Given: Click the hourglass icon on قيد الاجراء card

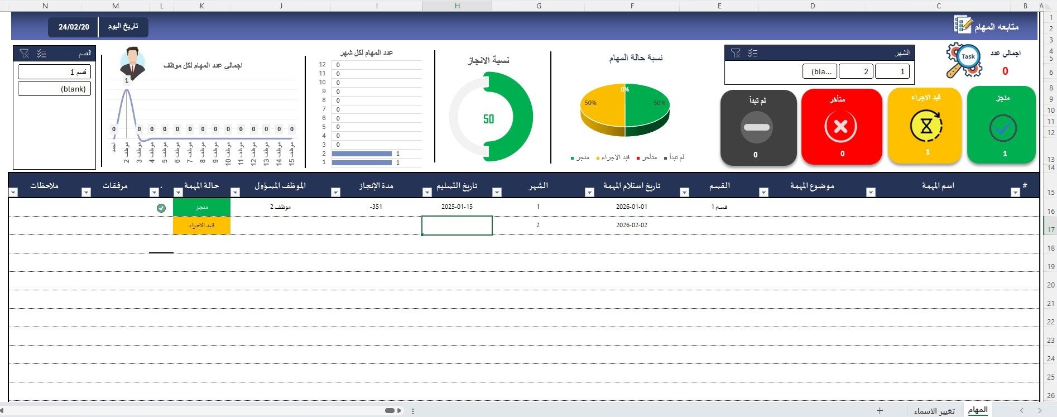Looking at the screenshot, I should pos(925,126).
